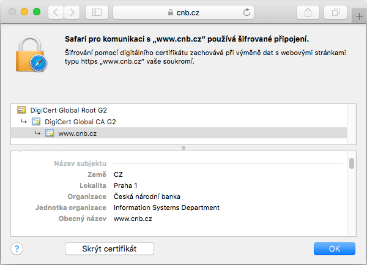The height and width of the screenshot is (265, 367).
Task: Confirm with the OK button
Action: [335, 248]
